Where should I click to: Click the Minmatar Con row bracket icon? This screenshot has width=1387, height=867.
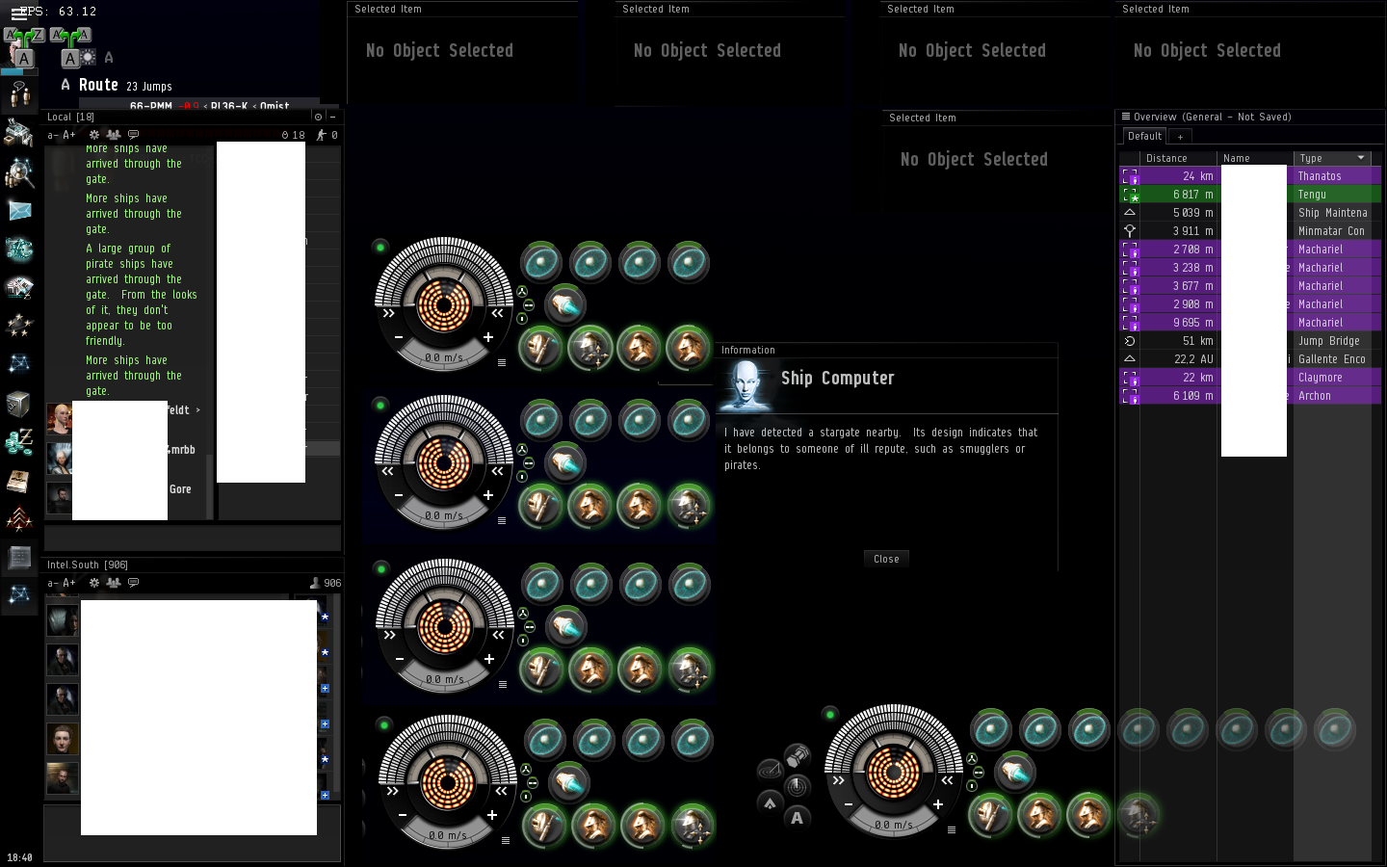tap(1130, 231)
